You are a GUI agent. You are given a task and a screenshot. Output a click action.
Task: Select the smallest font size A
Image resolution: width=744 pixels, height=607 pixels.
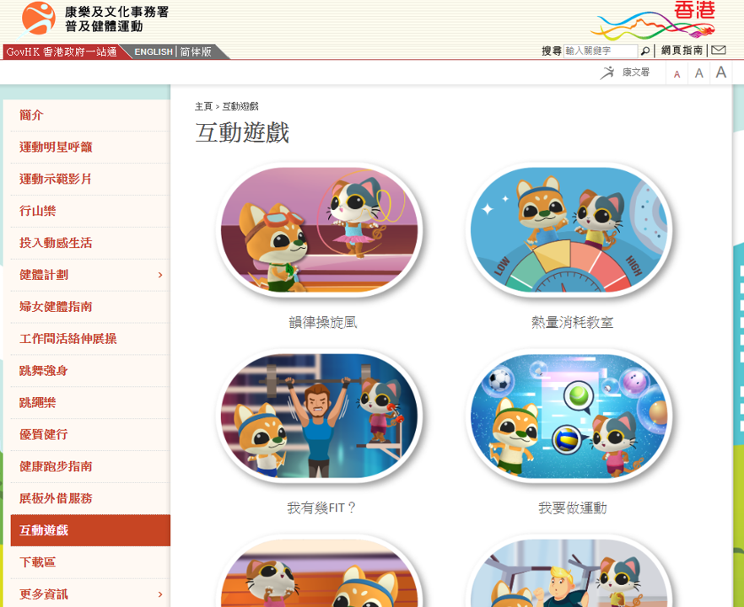(677, 74)
